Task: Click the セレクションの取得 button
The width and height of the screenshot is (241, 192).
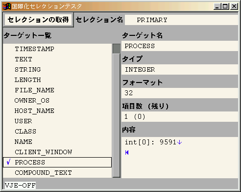Action: [38, 20]
